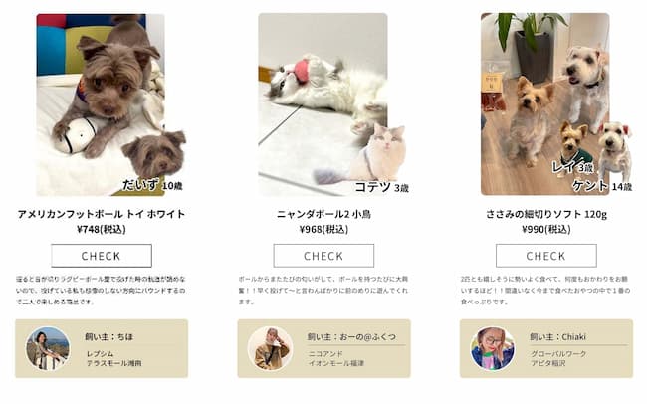Click owner Chiaki's round avatar
The height and width of the screenshot is (404, 647).
(493, 348)
